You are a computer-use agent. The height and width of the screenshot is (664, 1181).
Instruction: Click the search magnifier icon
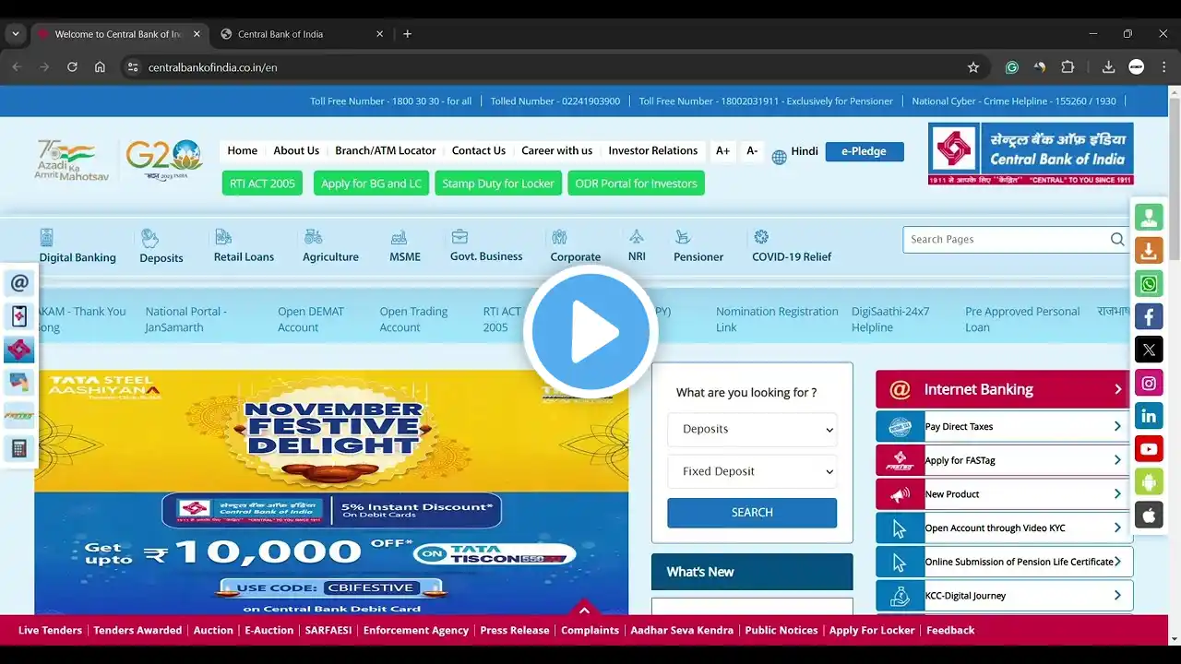click(1117, 240)
